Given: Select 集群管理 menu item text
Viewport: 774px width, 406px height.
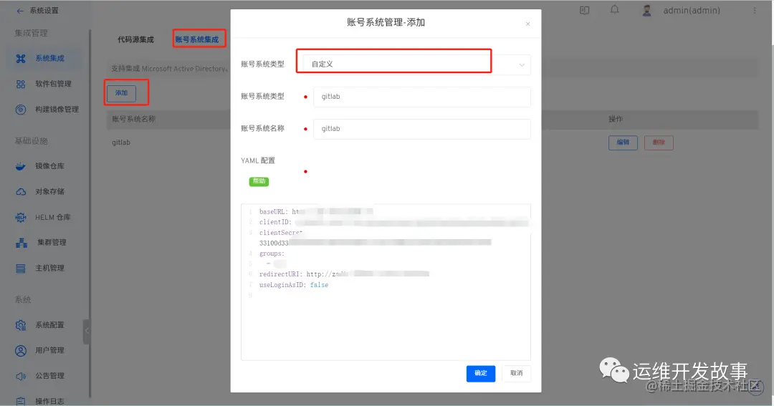Looking at the screenshot, I should (x=52, y=242).
